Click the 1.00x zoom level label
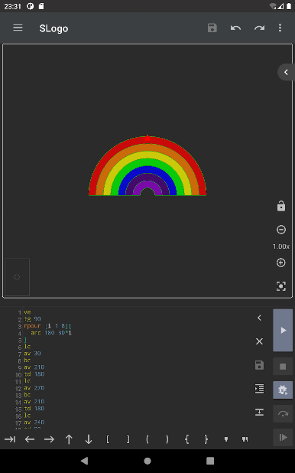This screenshot has width=295, height=473. [281, 246]
